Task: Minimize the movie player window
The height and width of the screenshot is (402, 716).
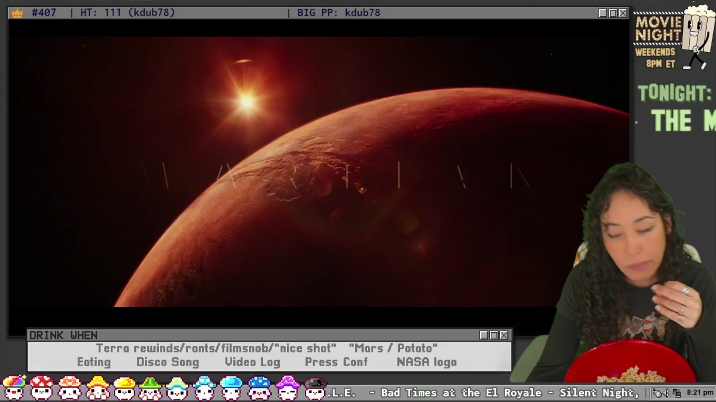Action: tap(603, 13)
